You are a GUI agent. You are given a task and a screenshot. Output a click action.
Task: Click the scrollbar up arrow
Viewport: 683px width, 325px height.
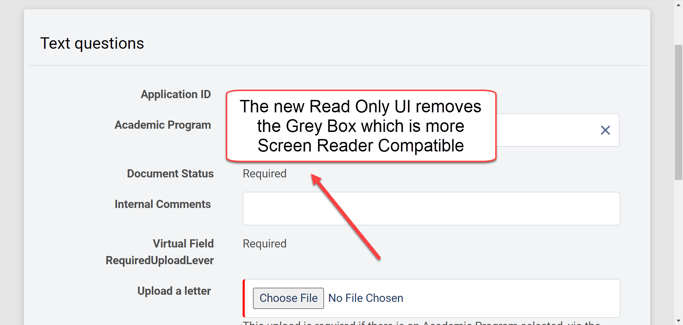pos(678,5)
